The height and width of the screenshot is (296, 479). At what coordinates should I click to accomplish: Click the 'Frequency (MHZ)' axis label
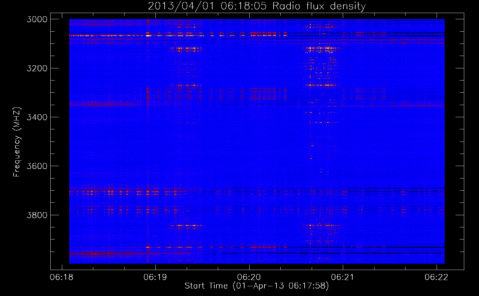click(17, 142)
